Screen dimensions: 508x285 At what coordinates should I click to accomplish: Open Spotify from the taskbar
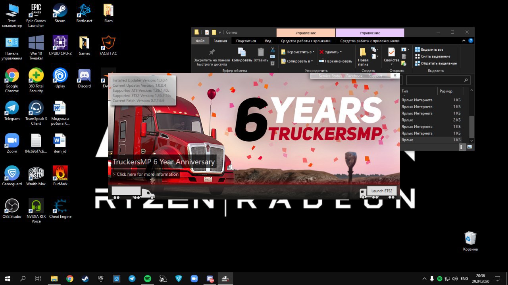pos(147,279)
